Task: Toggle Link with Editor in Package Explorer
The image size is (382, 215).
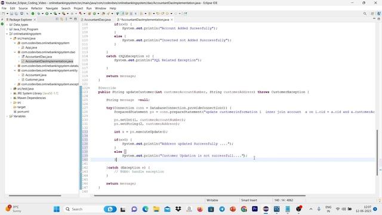Action: pos(61,19)
